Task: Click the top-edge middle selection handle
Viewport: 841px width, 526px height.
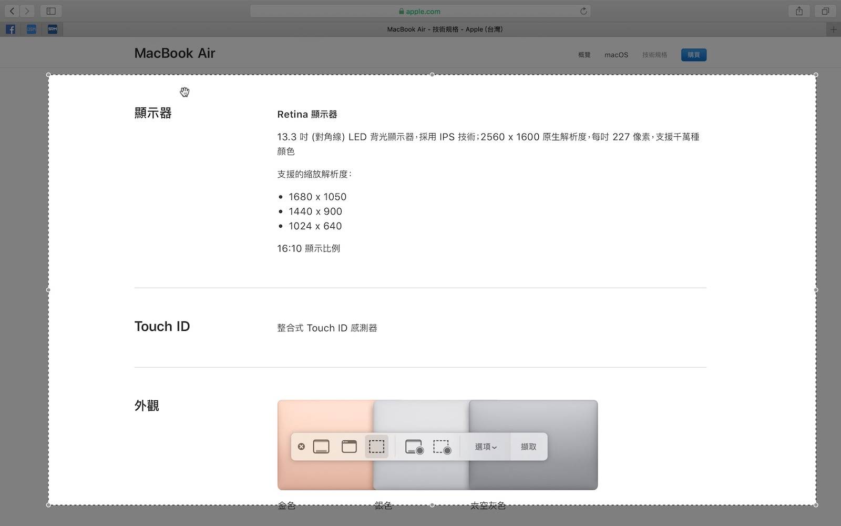Action: pos(432,75)
